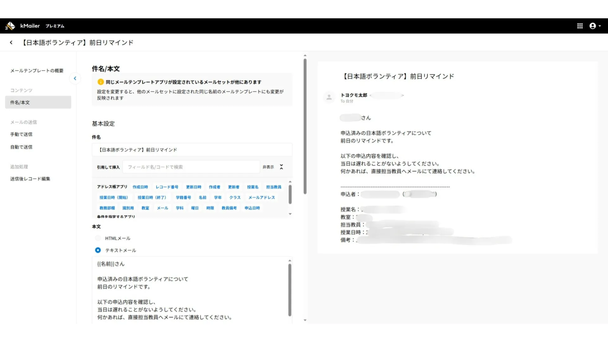608x342 pixels.
Task: Open 自動で送信 settings
Action: click(x=21, y=147)
